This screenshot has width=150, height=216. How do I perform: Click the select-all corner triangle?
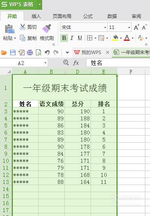(9, 72)
